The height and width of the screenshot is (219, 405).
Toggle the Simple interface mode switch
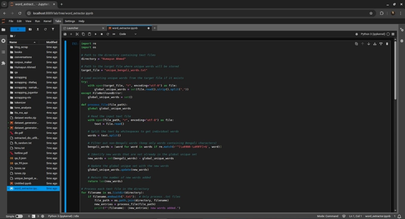19,216
